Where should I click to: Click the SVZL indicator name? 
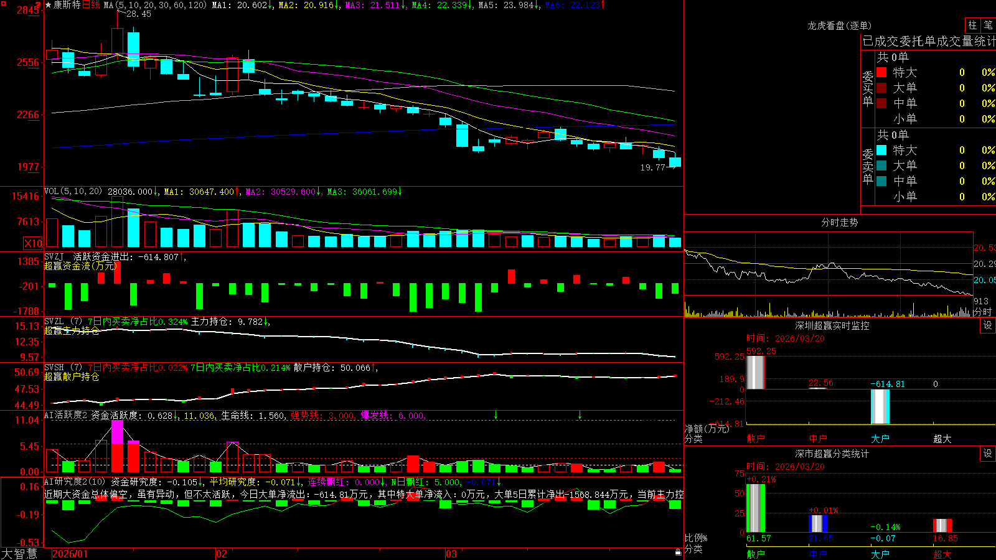(54, 321)
